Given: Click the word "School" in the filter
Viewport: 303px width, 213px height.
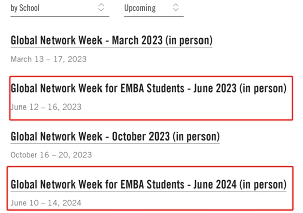Looking at the screenshot, I should point(29,8).
